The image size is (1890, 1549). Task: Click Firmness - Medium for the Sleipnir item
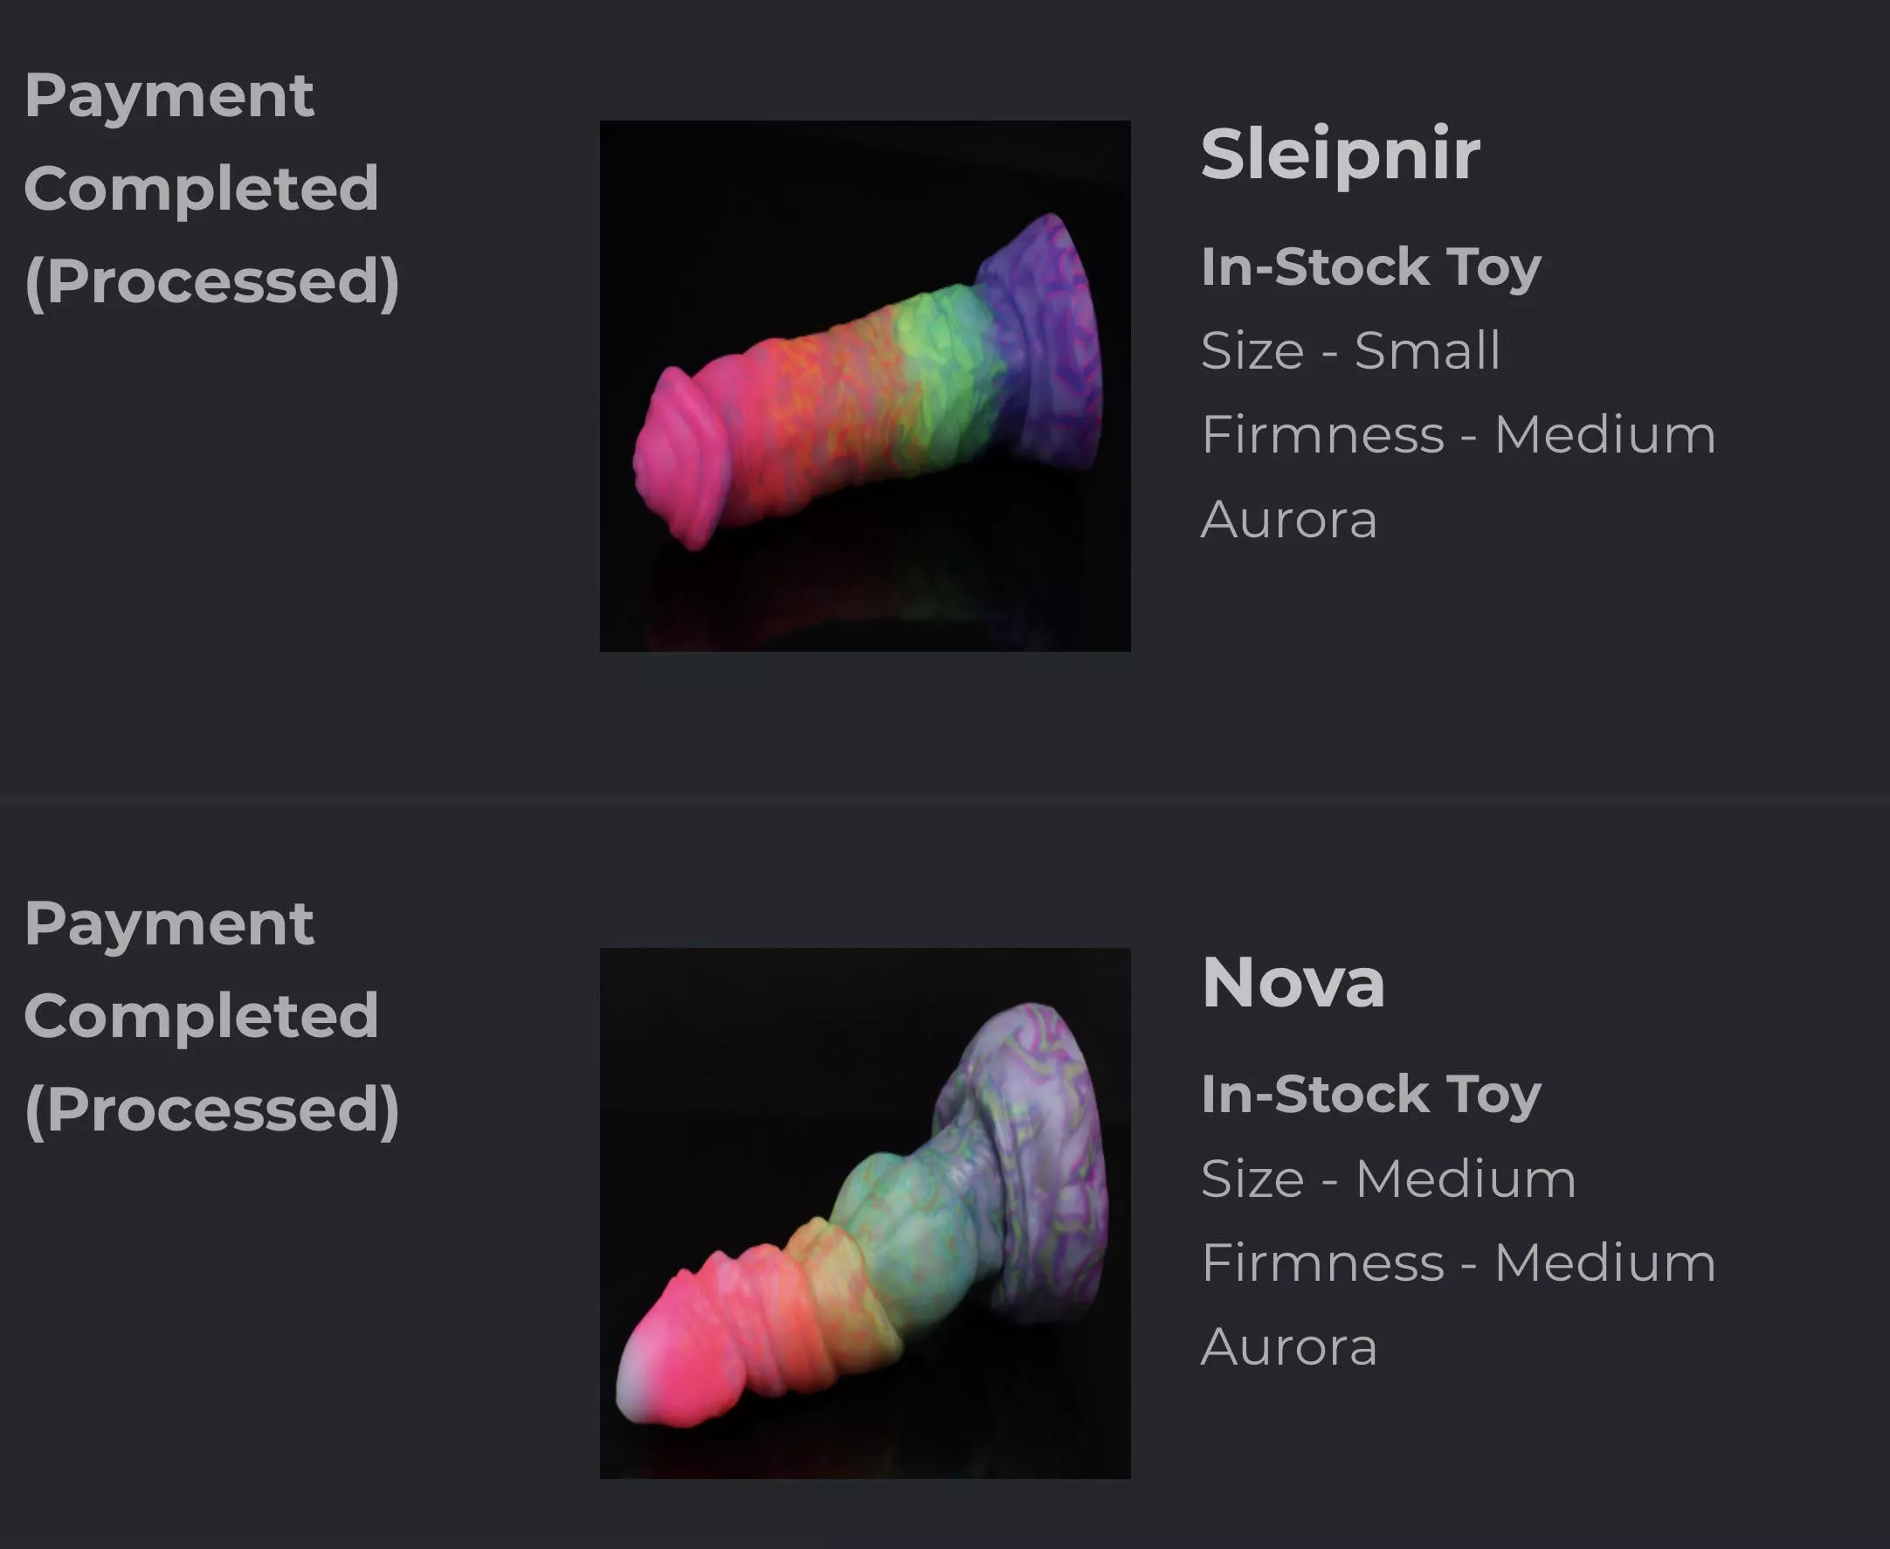click(x=1458, y=434)
